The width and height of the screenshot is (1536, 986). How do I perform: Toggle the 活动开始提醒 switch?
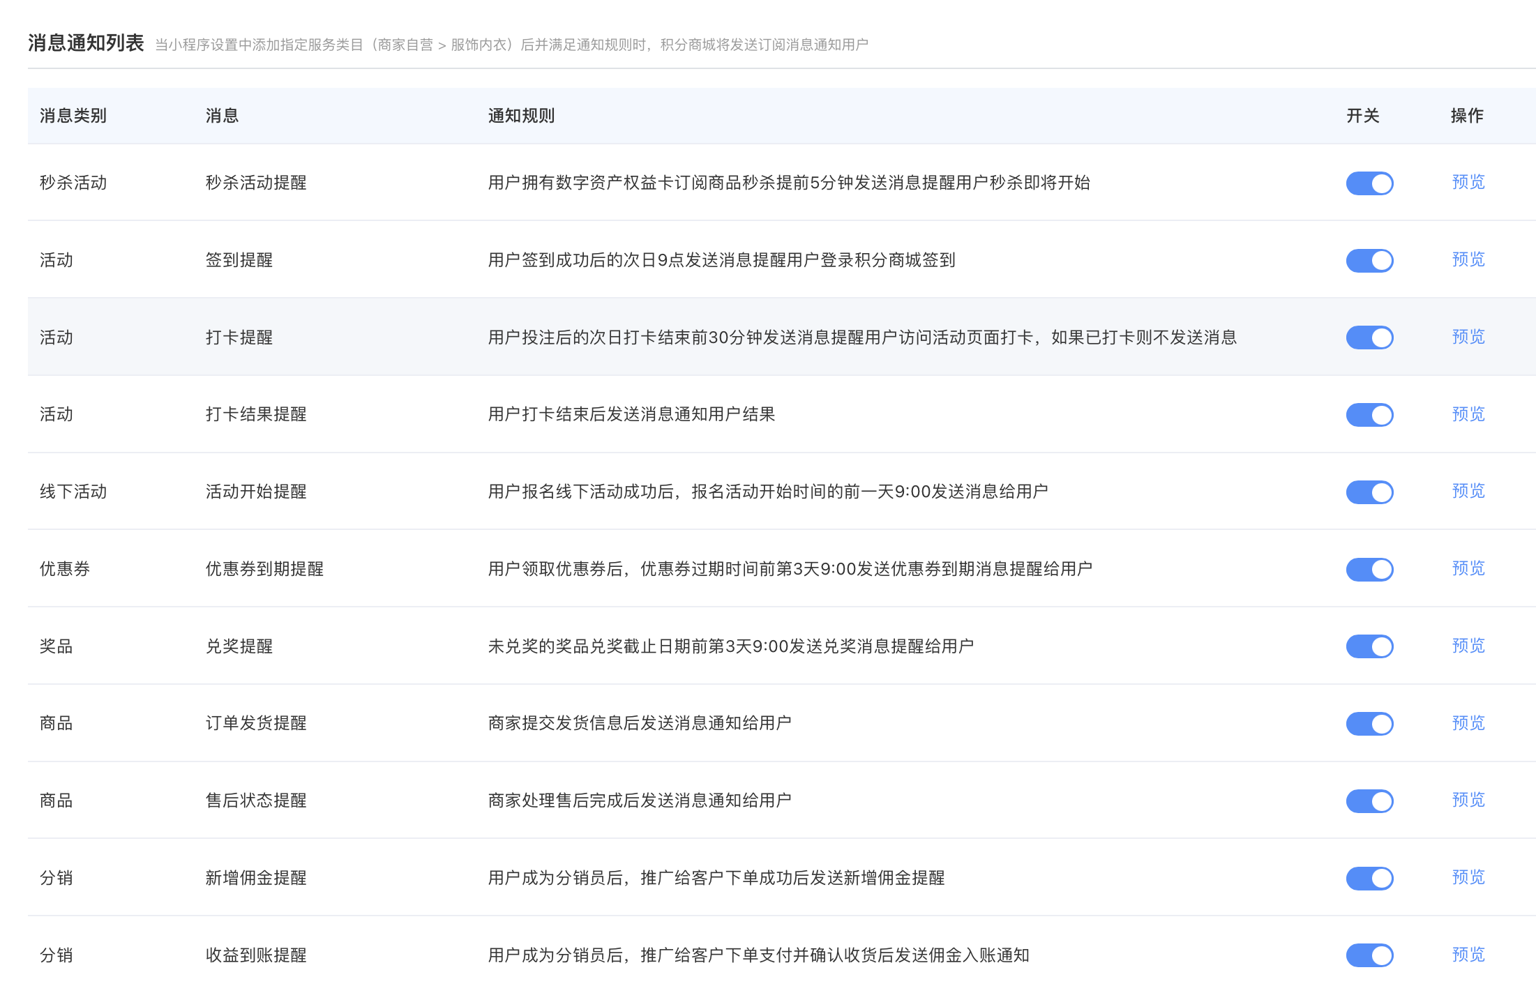point(1369,492)
